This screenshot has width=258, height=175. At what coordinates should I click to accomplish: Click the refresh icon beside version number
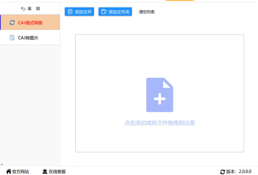tap(222, 172)
